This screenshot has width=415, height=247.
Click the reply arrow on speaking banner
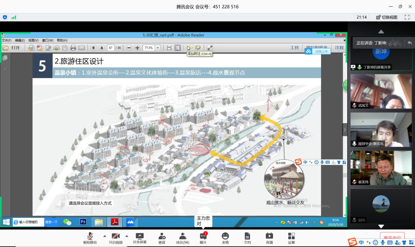tap(410, 43)
